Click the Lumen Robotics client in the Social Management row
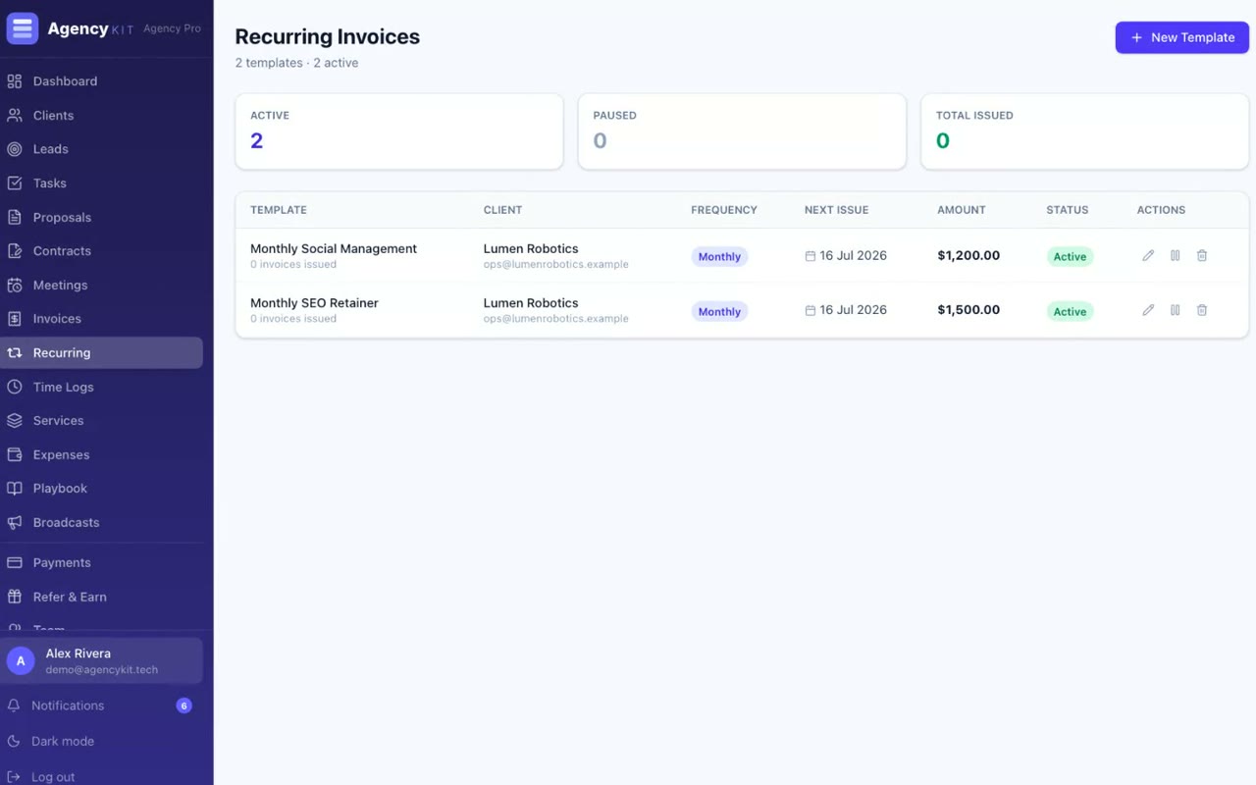Viewport: 1256px width, 785px height. [x=531, y=248]
